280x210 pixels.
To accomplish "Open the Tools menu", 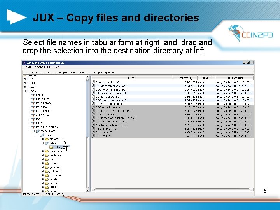I will tap(28, 67).
